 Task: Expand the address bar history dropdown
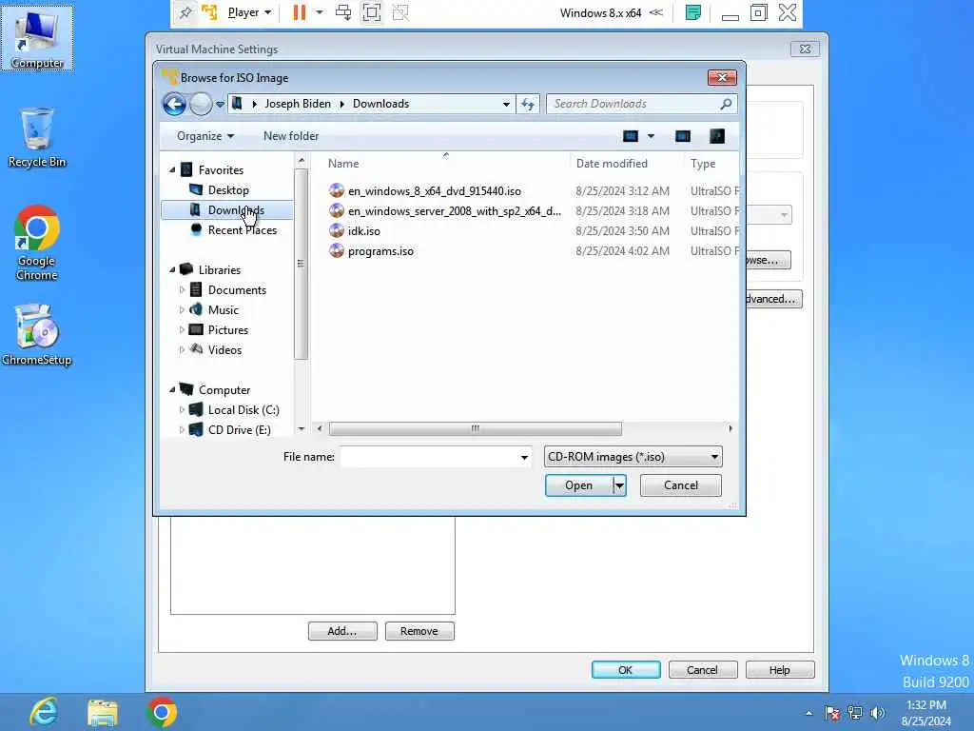point(506,104)
